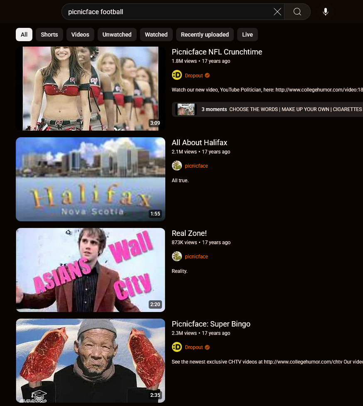Open Dropout channel avatar for NFL Crunchtime
This screenshot has height=406, width=363.
(177, 75)
